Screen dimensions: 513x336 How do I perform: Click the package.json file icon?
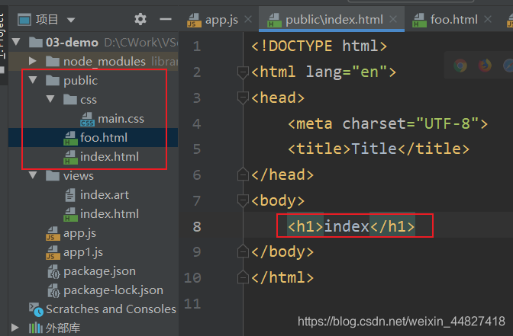click(53, 272)
